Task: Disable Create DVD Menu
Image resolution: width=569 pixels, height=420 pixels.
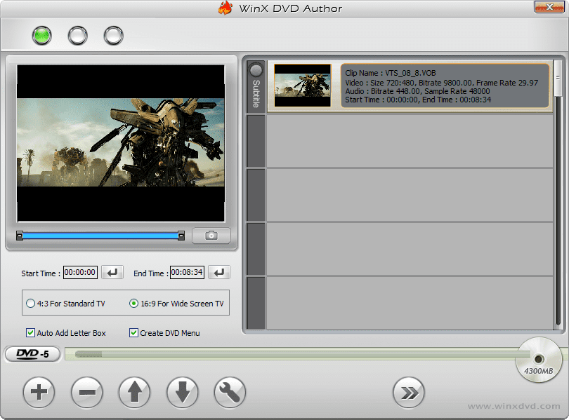Action: click(x=133, y=333)
